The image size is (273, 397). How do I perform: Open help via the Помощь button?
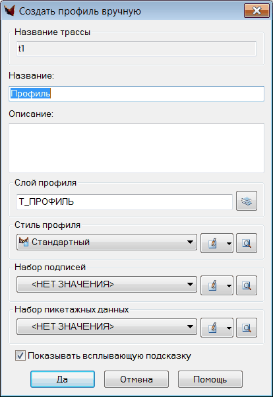tap(210, 379)
